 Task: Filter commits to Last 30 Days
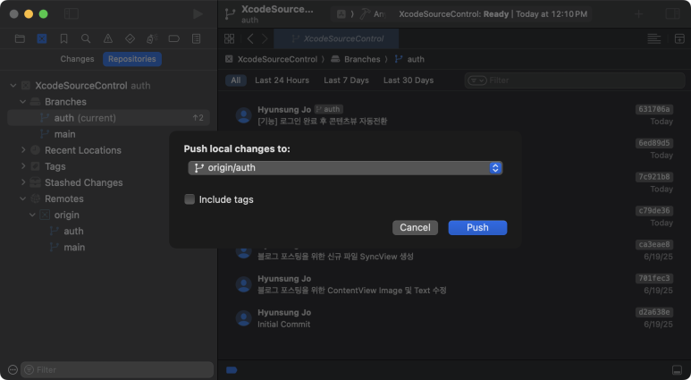pos(409,80)
